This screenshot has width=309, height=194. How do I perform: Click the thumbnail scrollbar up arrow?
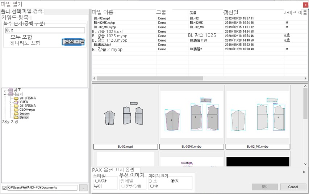pos(305,86)
